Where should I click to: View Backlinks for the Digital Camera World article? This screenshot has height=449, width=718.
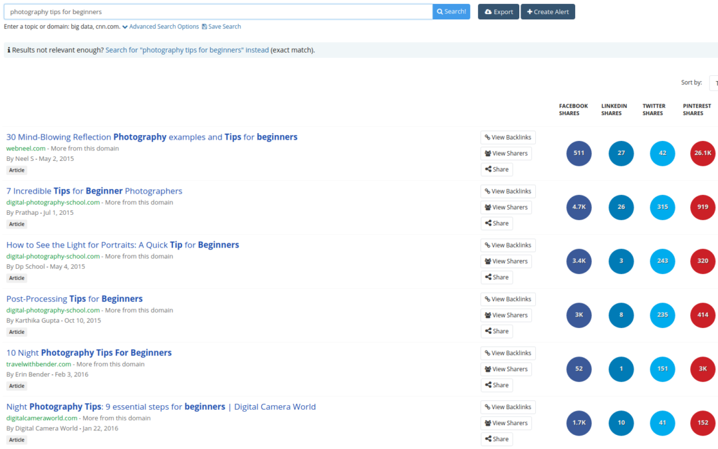(508, 407)
